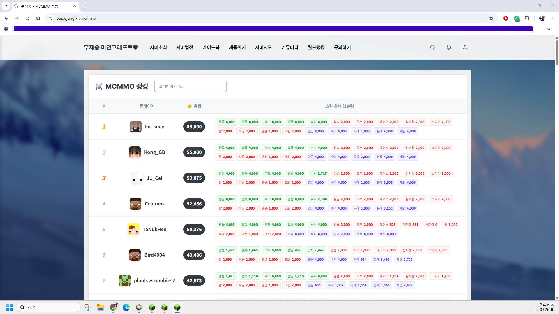559x314 pixels.
Task: Select player name 11_Cel
Action: pyautogui.click(x=155, y=178)
